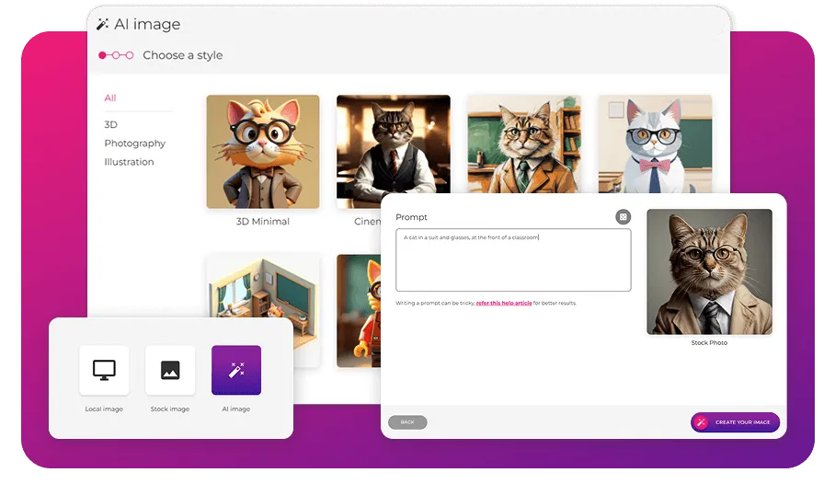Choose the Cinematic cat in vest thumbnail

pyautogui.click(x=393, y=144)
